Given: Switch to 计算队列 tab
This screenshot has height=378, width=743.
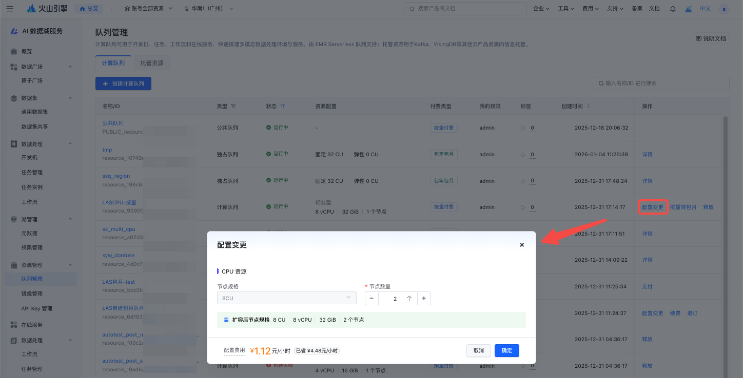Looking at the screenshot, I should pyautogui.click(x=113, y=63).
